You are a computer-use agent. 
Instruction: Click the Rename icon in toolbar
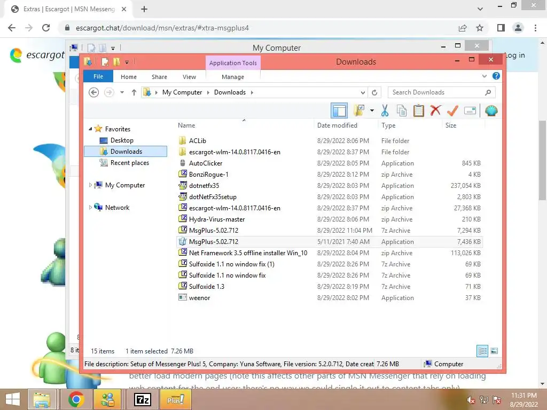[x=470, y=111]
